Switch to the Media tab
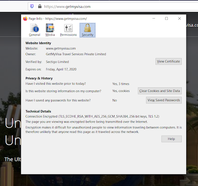The height and width of the screenshot is (186, 198). point(50,30)
